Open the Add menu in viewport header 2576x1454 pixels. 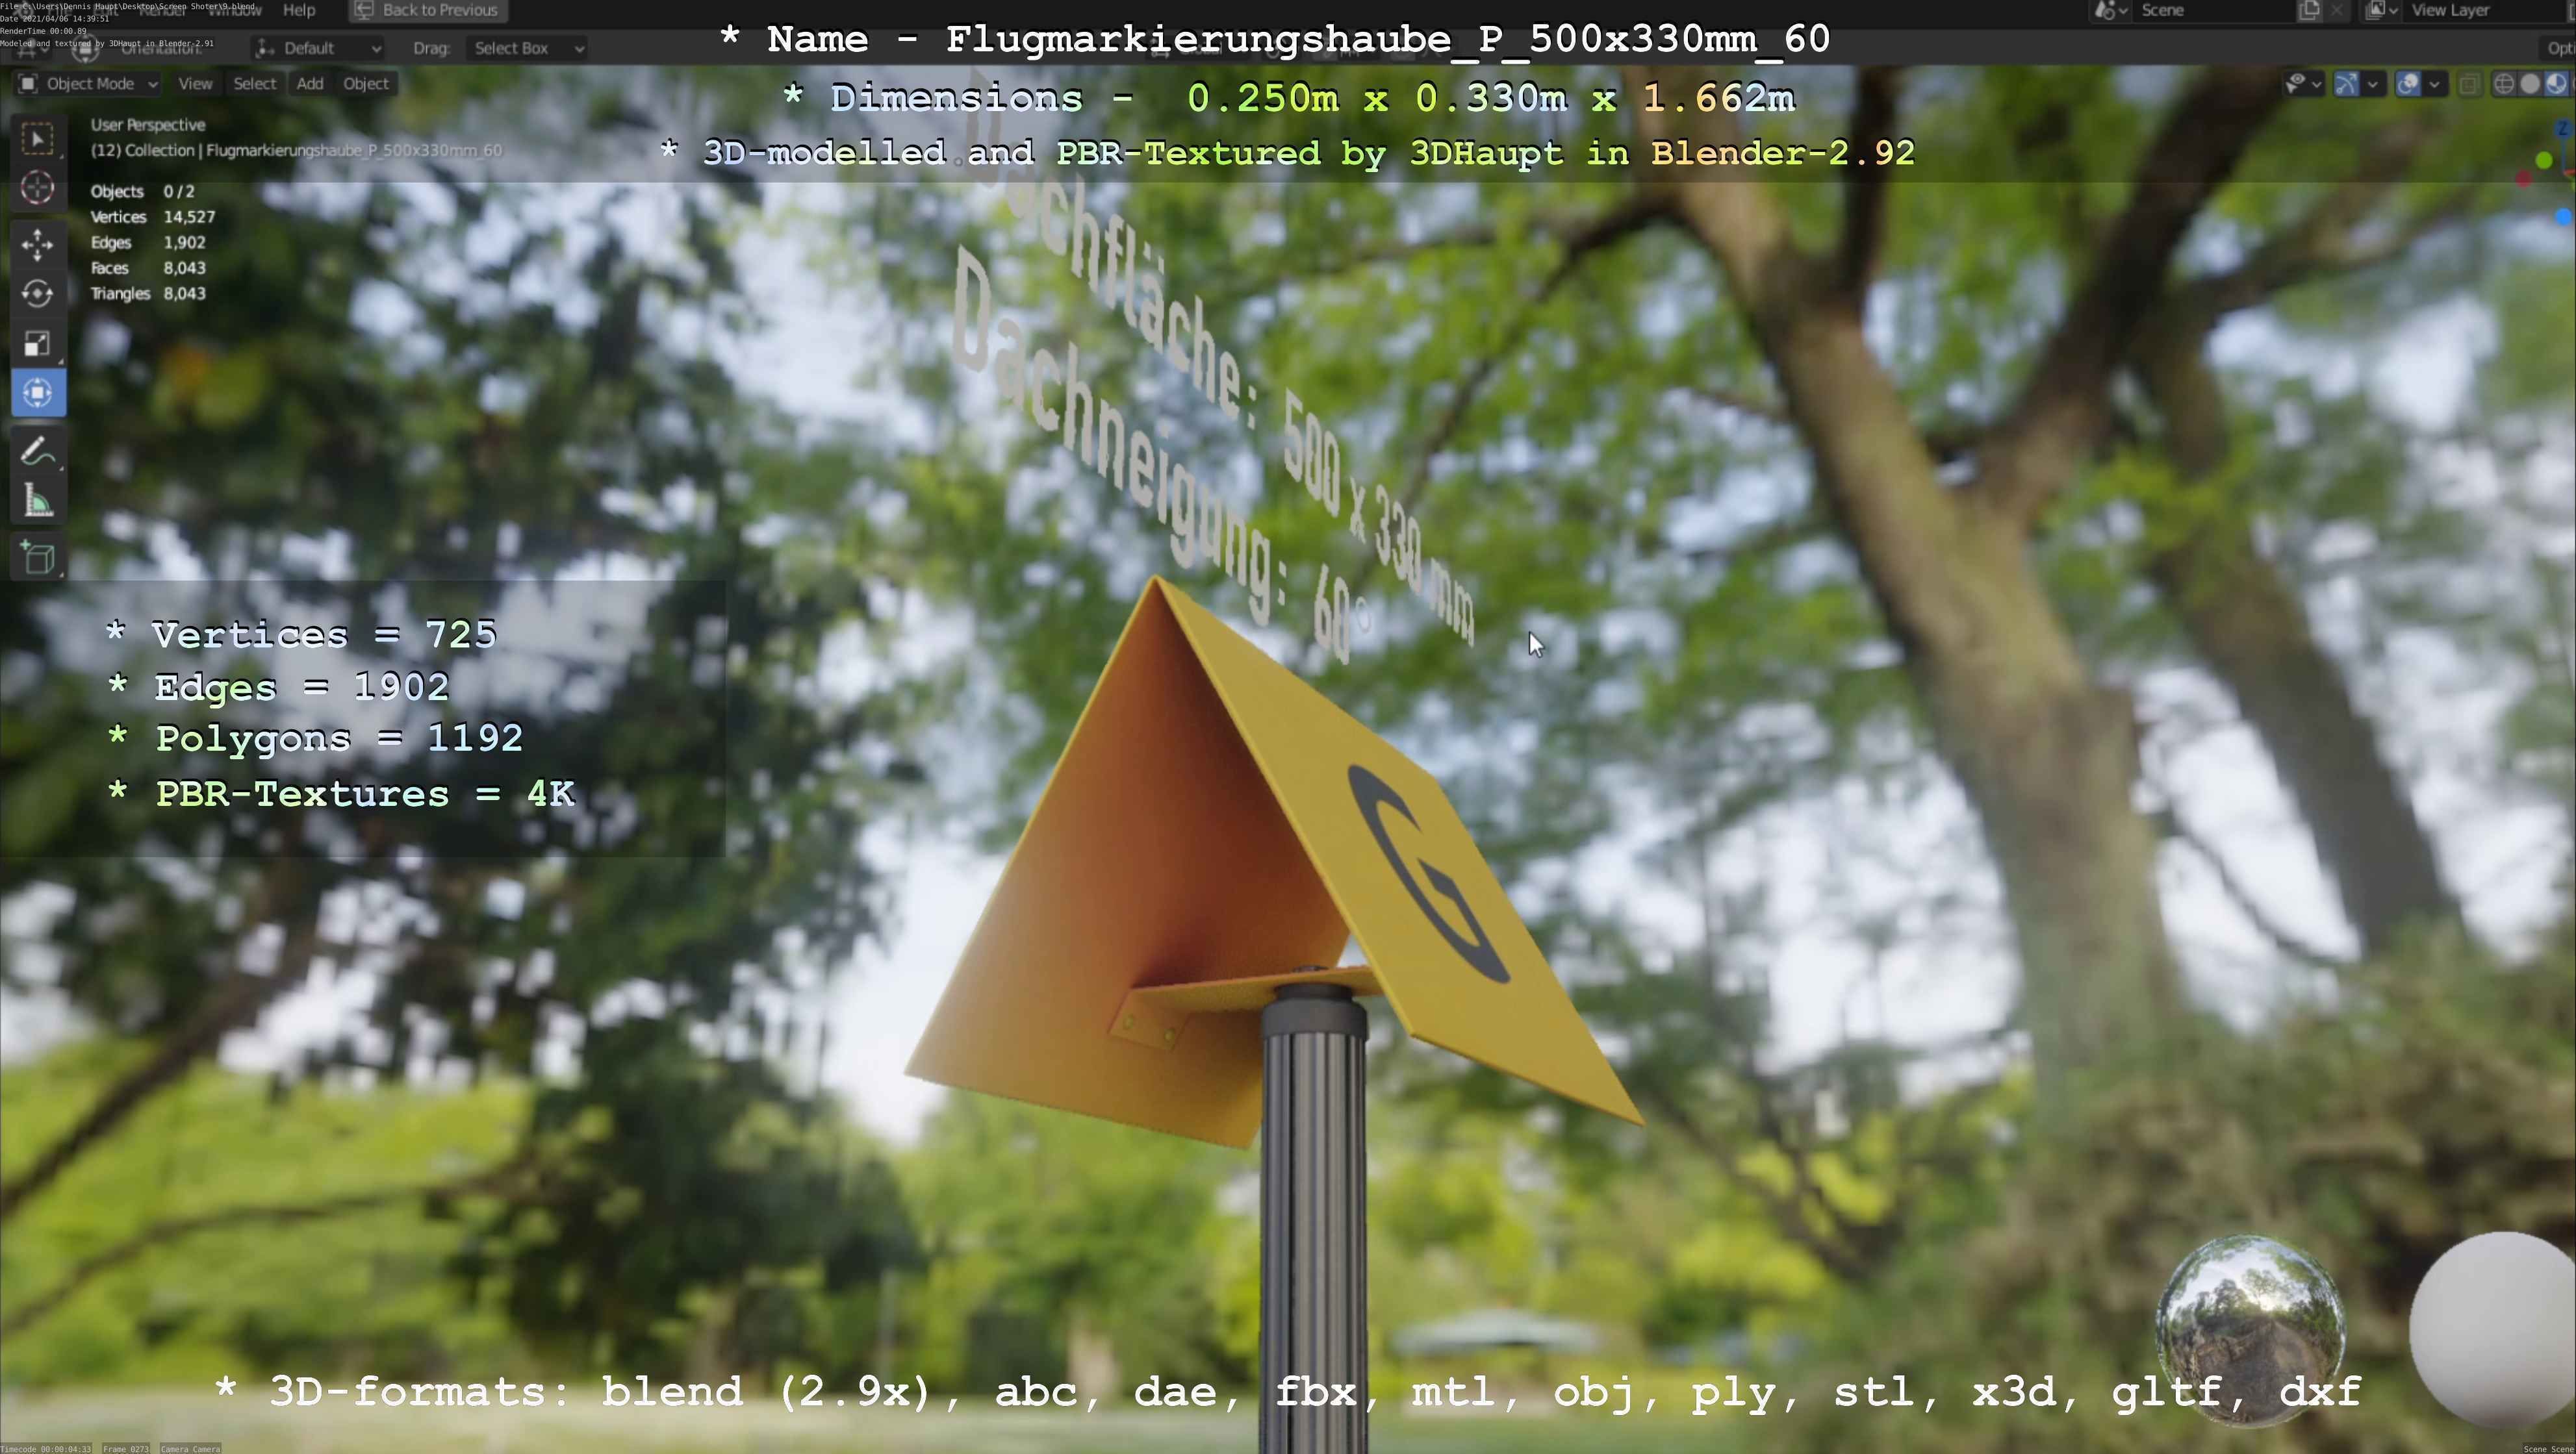click(309, 84)
